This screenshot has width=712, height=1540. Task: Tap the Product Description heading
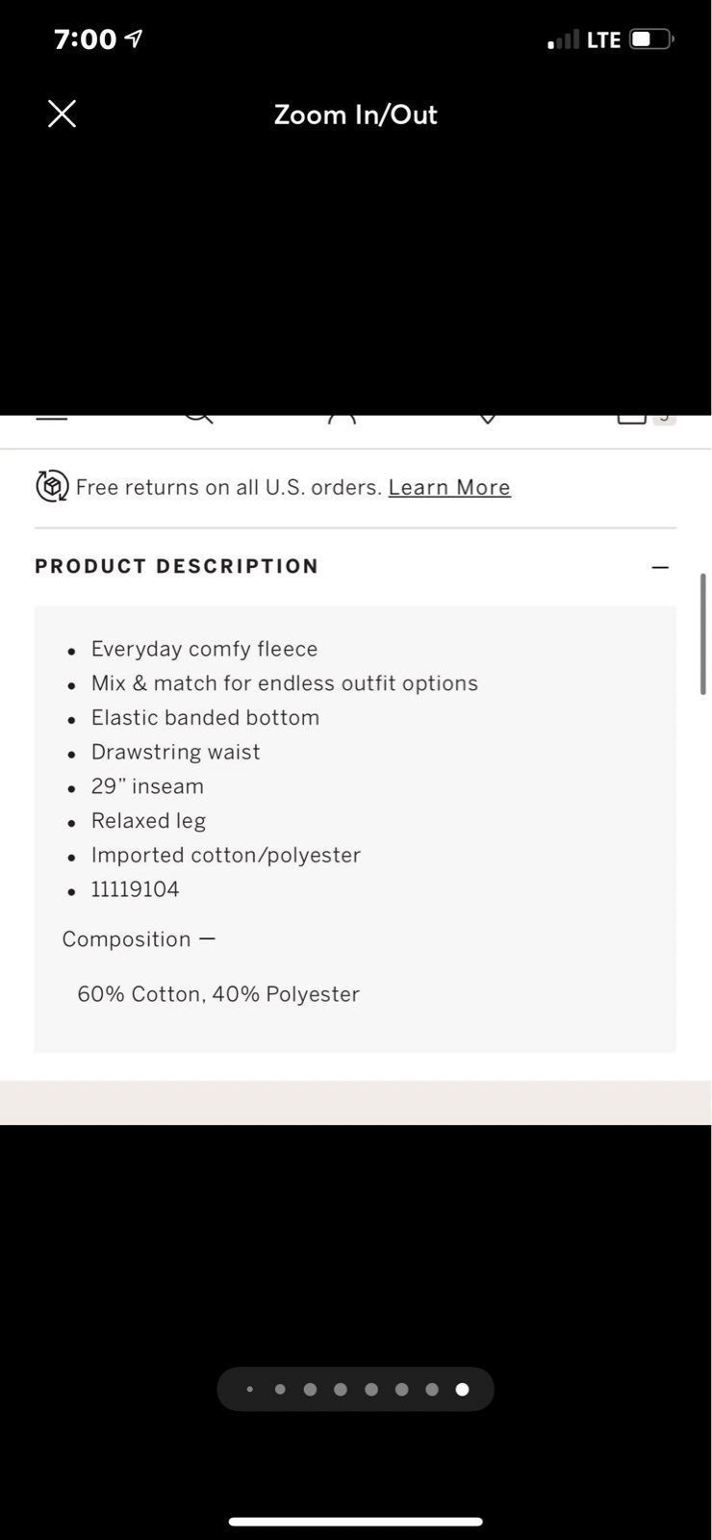pyautogui.click(x=177, y=566)
